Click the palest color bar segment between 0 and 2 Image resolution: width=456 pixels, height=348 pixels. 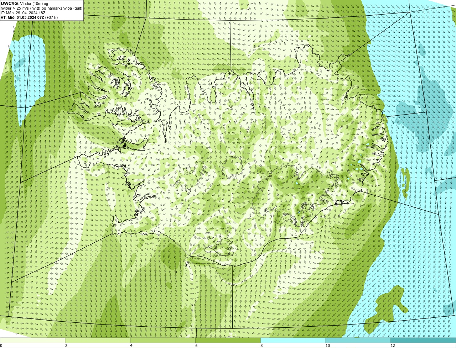point(32,341)
